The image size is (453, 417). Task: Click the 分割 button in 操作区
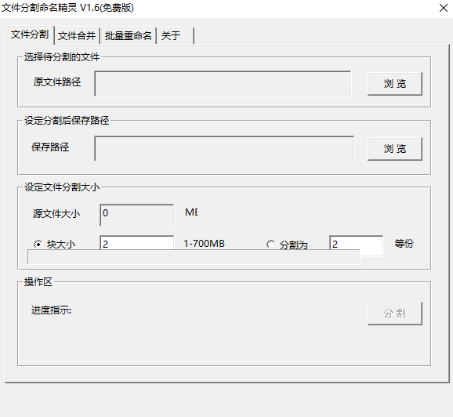[x=395, y=314]
